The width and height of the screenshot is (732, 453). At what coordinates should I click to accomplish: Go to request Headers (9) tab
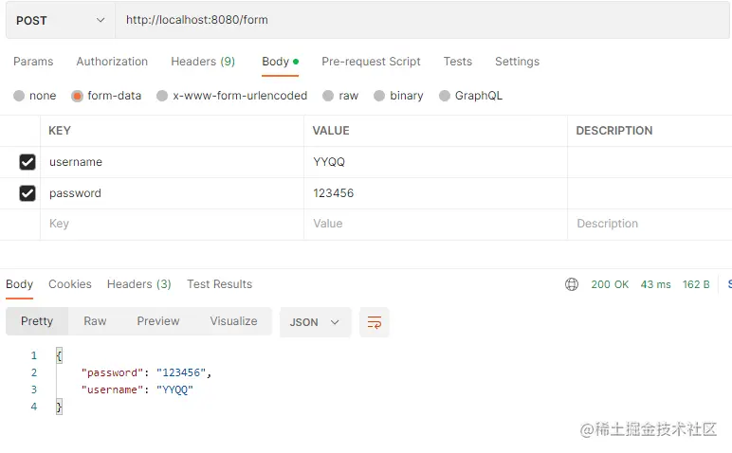[x=203, y=62]
